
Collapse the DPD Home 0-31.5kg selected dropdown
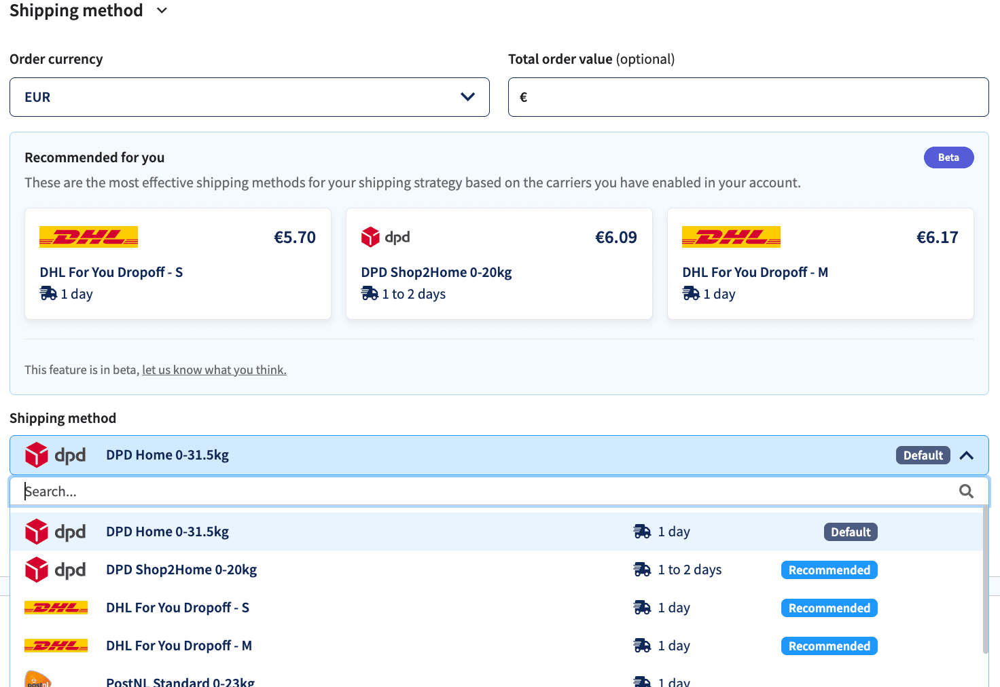point(967,456)
